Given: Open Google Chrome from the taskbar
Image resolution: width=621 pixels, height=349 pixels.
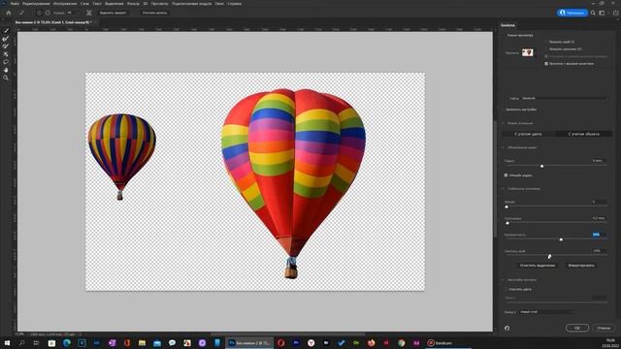Looking at the screenshot, I should click(x=401, y=342).
